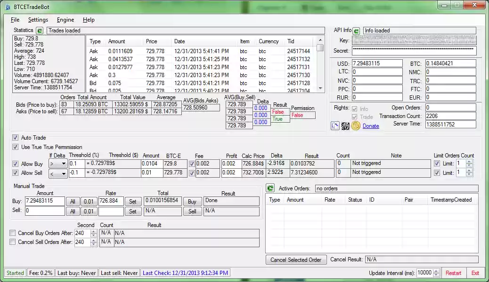Open the File menu

[x=15, y=20]
